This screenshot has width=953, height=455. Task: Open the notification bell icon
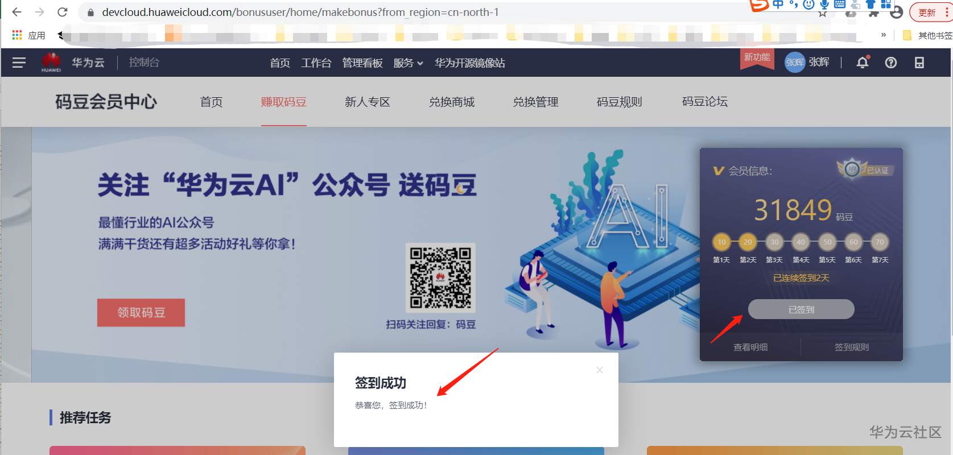point(863,63)
